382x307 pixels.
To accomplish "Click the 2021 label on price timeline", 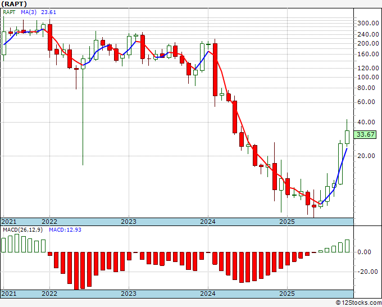I will [x=9, y=222].
